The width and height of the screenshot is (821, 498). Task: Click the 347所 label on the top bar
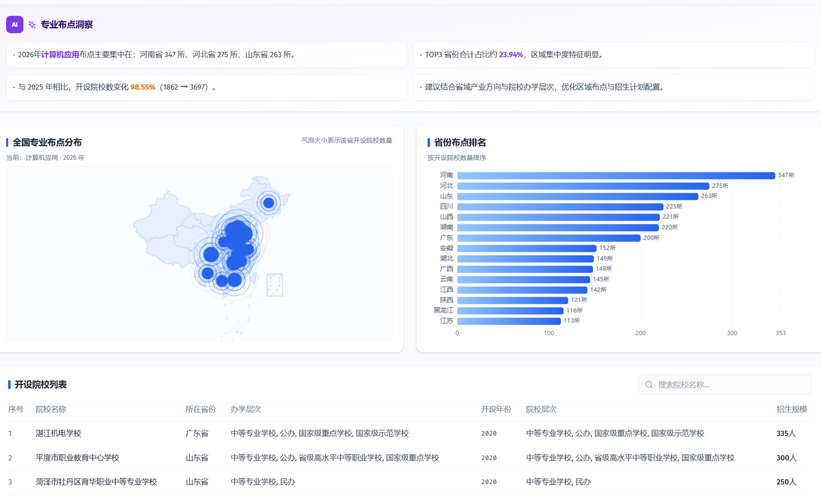785,175
